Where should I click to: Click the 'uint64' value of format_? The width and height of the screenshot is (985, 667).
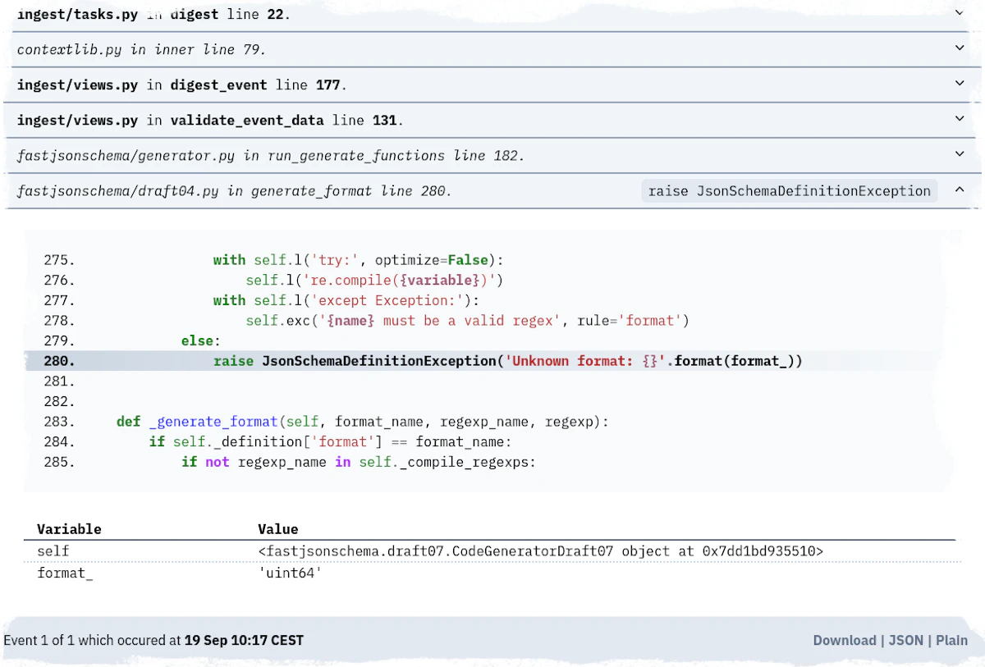(290, 573)
